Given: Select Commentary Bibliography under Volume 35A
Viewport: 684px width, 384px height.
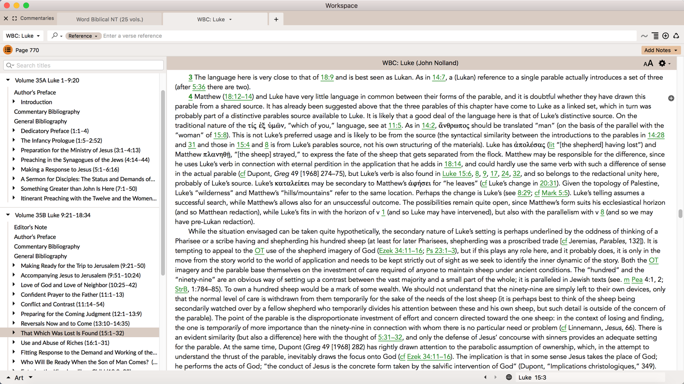Looking at the screenshot, I should pos(47,112).
